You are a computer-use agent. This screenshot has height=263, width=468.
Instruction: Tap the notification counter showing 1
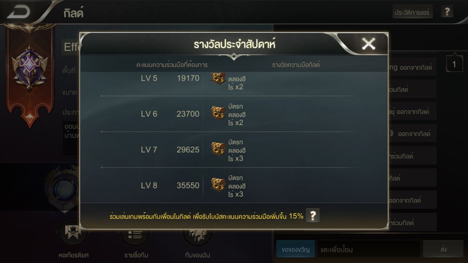454,64
